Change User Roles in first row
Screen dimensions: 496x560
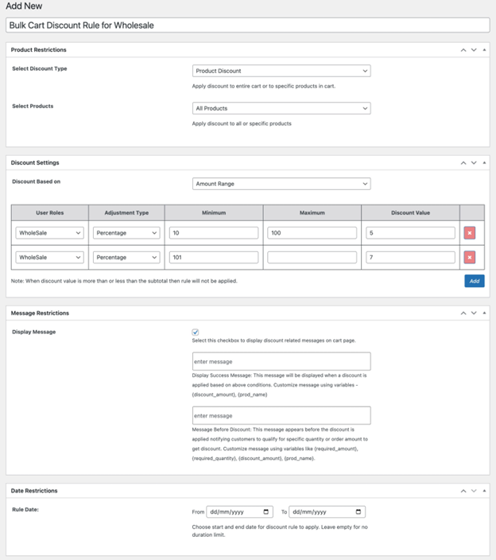coord(49,233)
